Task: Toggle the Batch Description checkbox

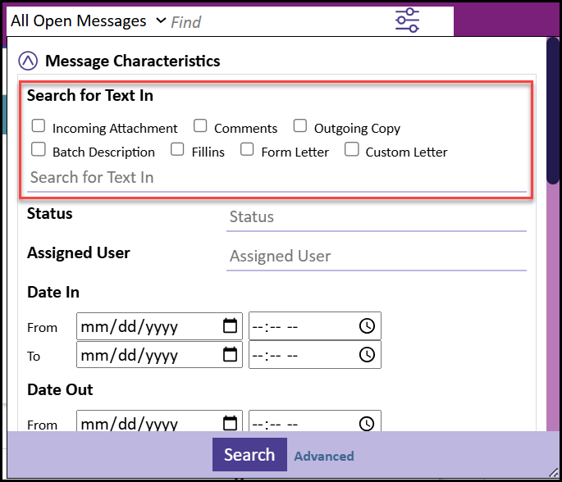Action: click(39, 150)
